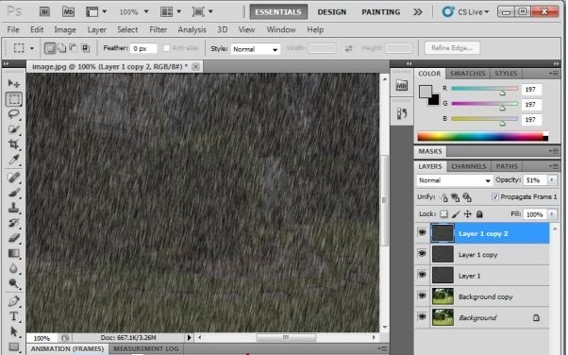
Task: Open the Fill slider arrow
Action: tap(552, 214)
